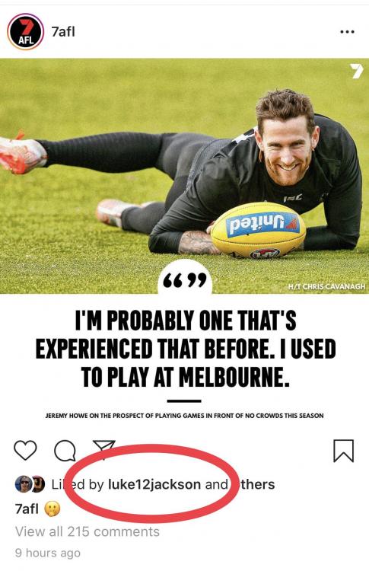This screenshot has height=571, width=369.
Task: Tap the heart like icon
Action: [x=25, y=450]
